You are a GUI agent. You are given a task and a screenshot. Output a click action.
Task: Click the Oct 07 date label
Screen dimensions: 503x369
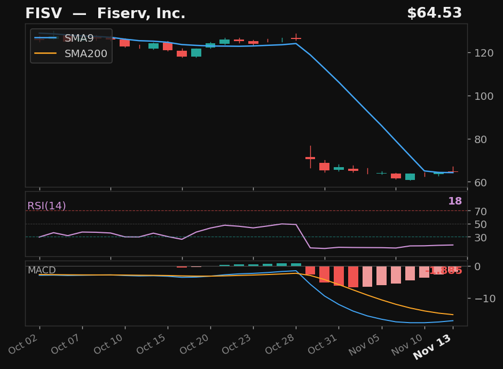point(67,344)
